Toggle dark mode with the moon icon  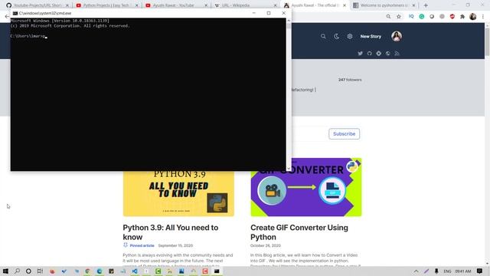(x=336, y=36)
